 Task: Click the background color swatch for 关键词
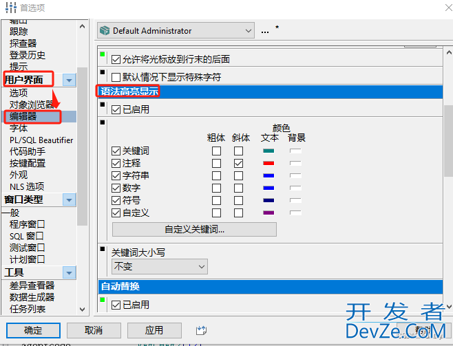(x=295, y=151)
